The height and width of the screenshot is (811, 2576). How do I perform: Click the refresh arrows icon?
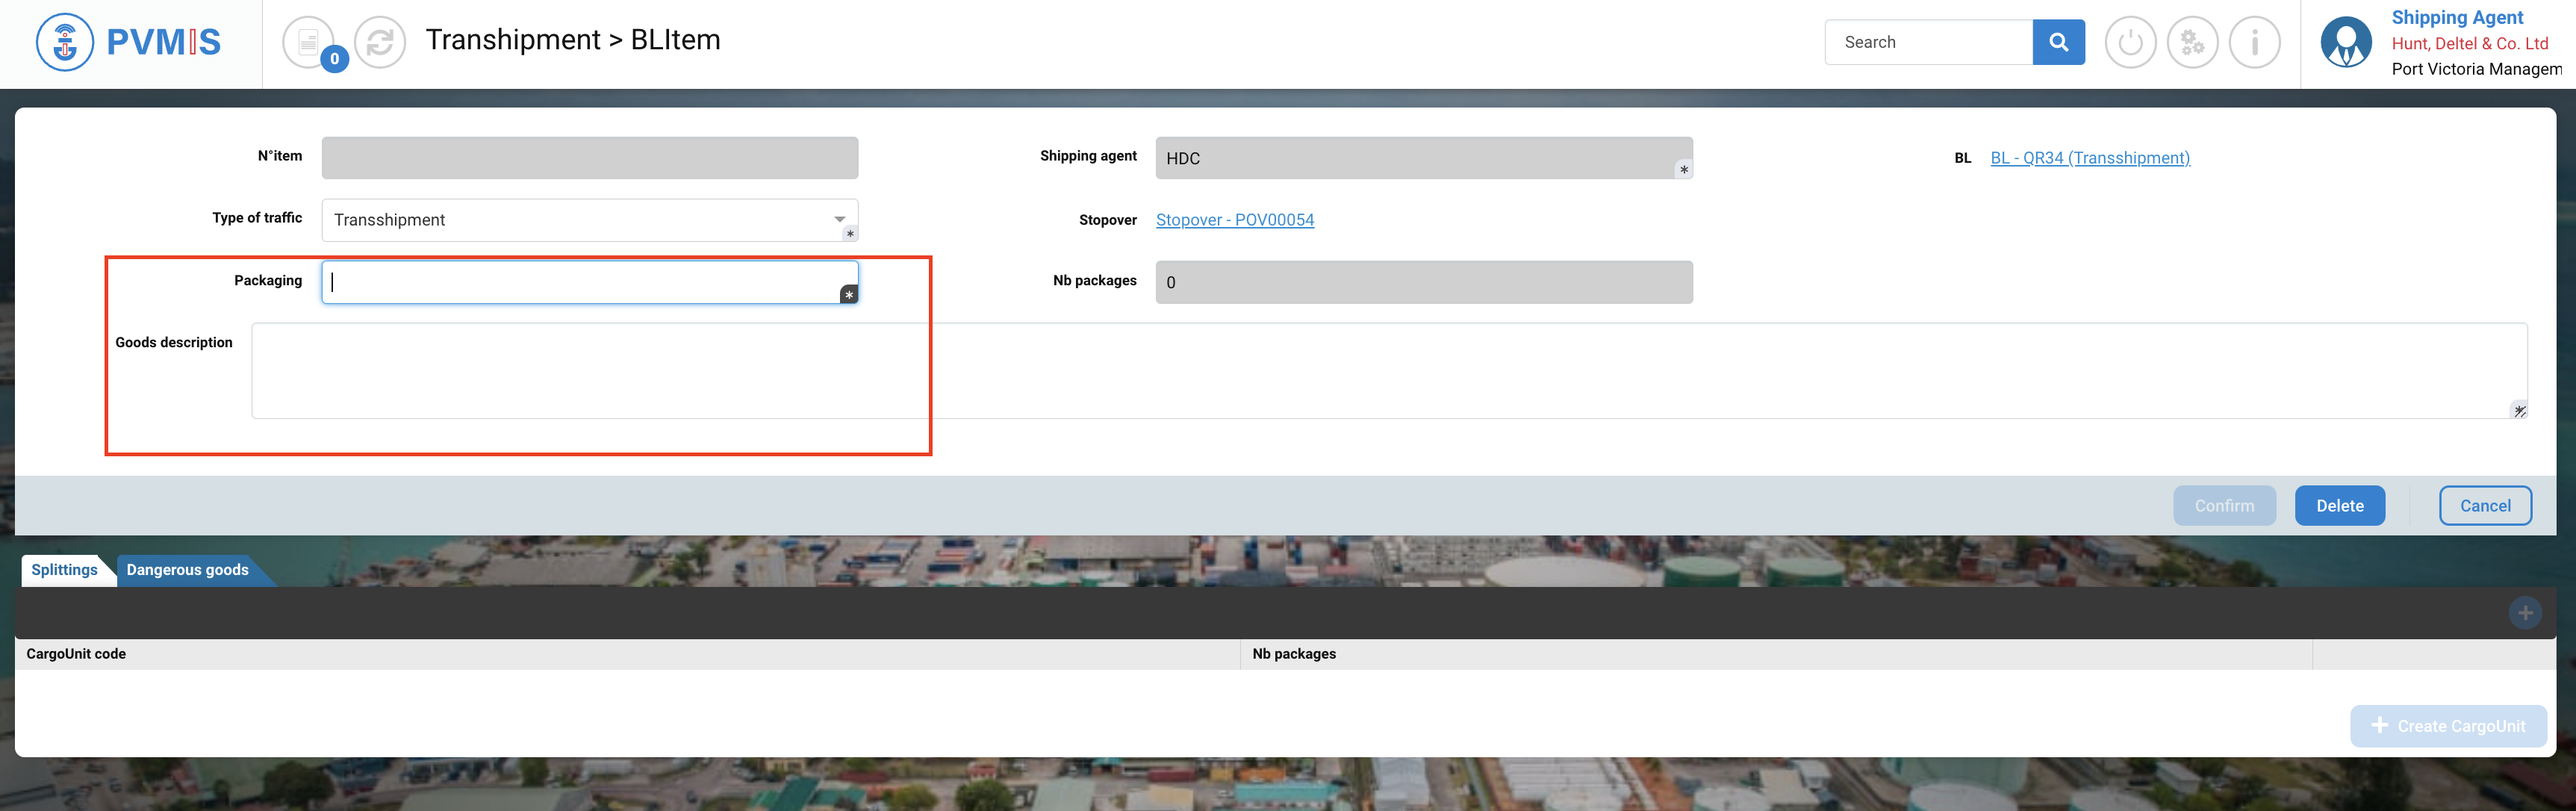(x=380, y=42)
